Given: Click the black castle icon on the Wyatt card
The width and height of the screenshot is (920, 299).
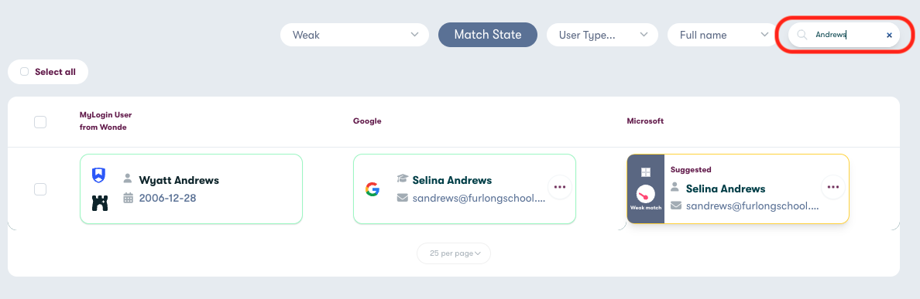Looking at the screenshot, I should click(x=100, y=203).
